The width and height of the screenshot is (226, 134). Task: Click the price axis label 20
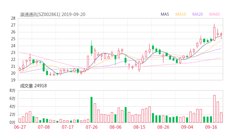(13, 73)
